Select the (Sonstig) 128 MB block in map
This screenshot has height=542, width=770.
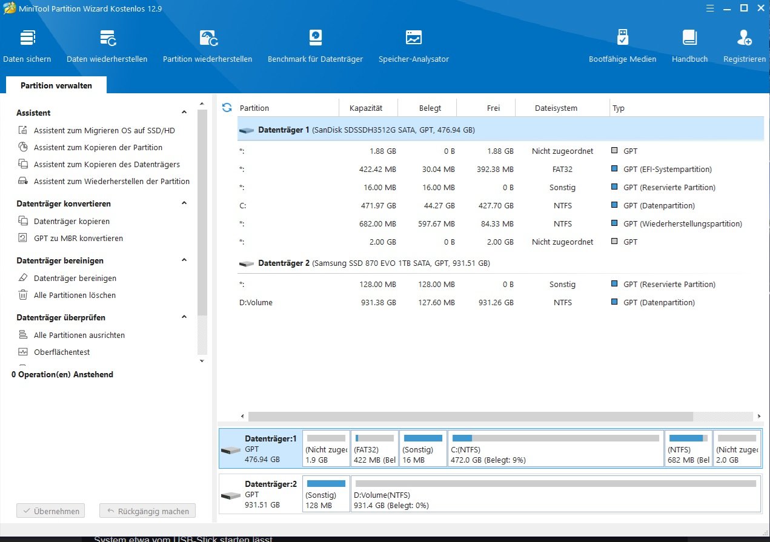tap(327, 494)
